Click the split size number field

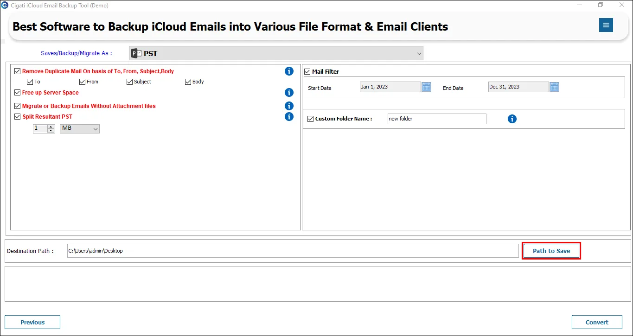(40, 128)
